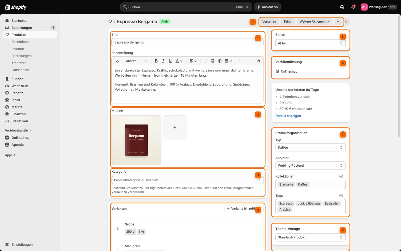The width and height of the screenshot is (401, 251).
Task: Go to next product with down arrow
Action: (x=347, y=22)
